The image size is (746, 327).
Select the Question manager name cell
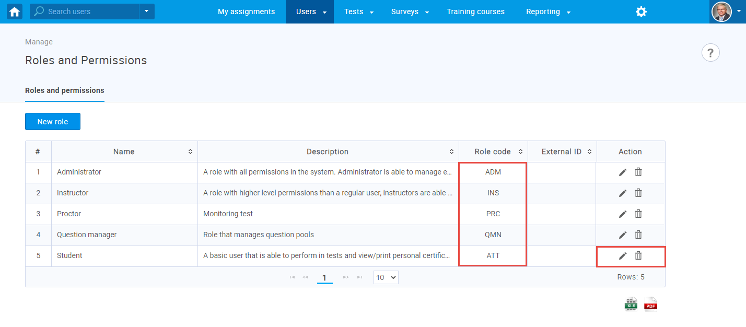pos(124,235)
